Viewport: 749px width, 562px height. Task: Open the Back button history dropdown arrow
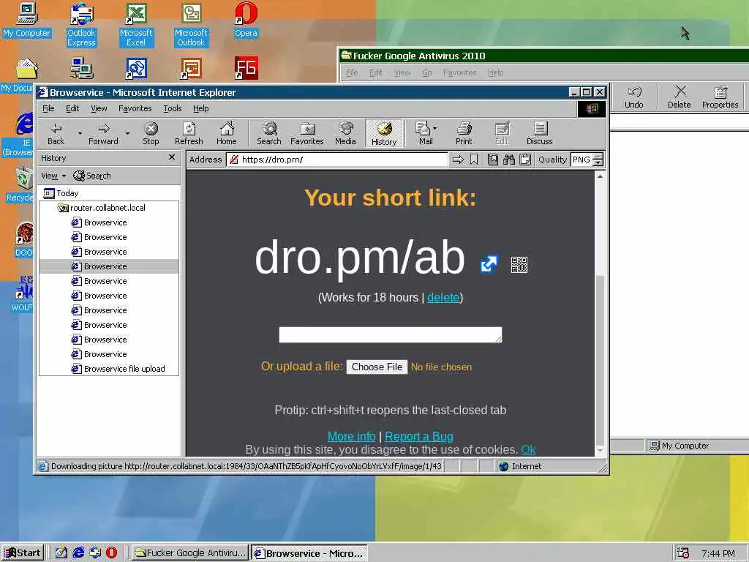tap(80, 133)
